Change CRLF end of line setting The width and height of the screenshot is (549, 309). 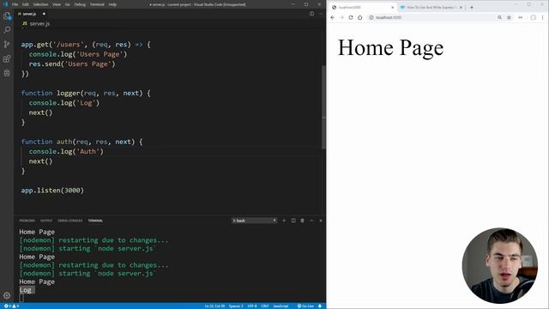[x=265, y=306]
